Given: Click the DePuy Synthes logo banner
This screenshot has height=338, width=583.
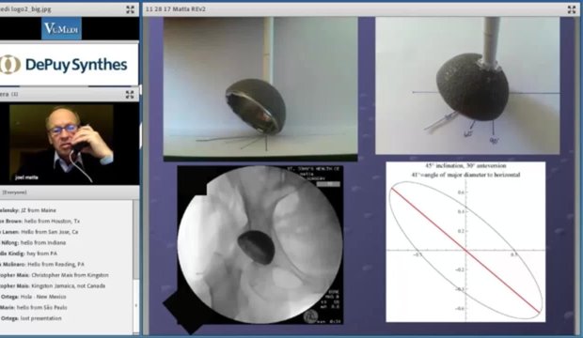Looking at the screenshot, I should 69,65.
